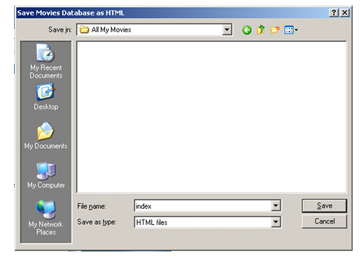This screenshot has height=257, width=361.
Task: Open My Recent Documents shortcut
Action: [45, 61]
